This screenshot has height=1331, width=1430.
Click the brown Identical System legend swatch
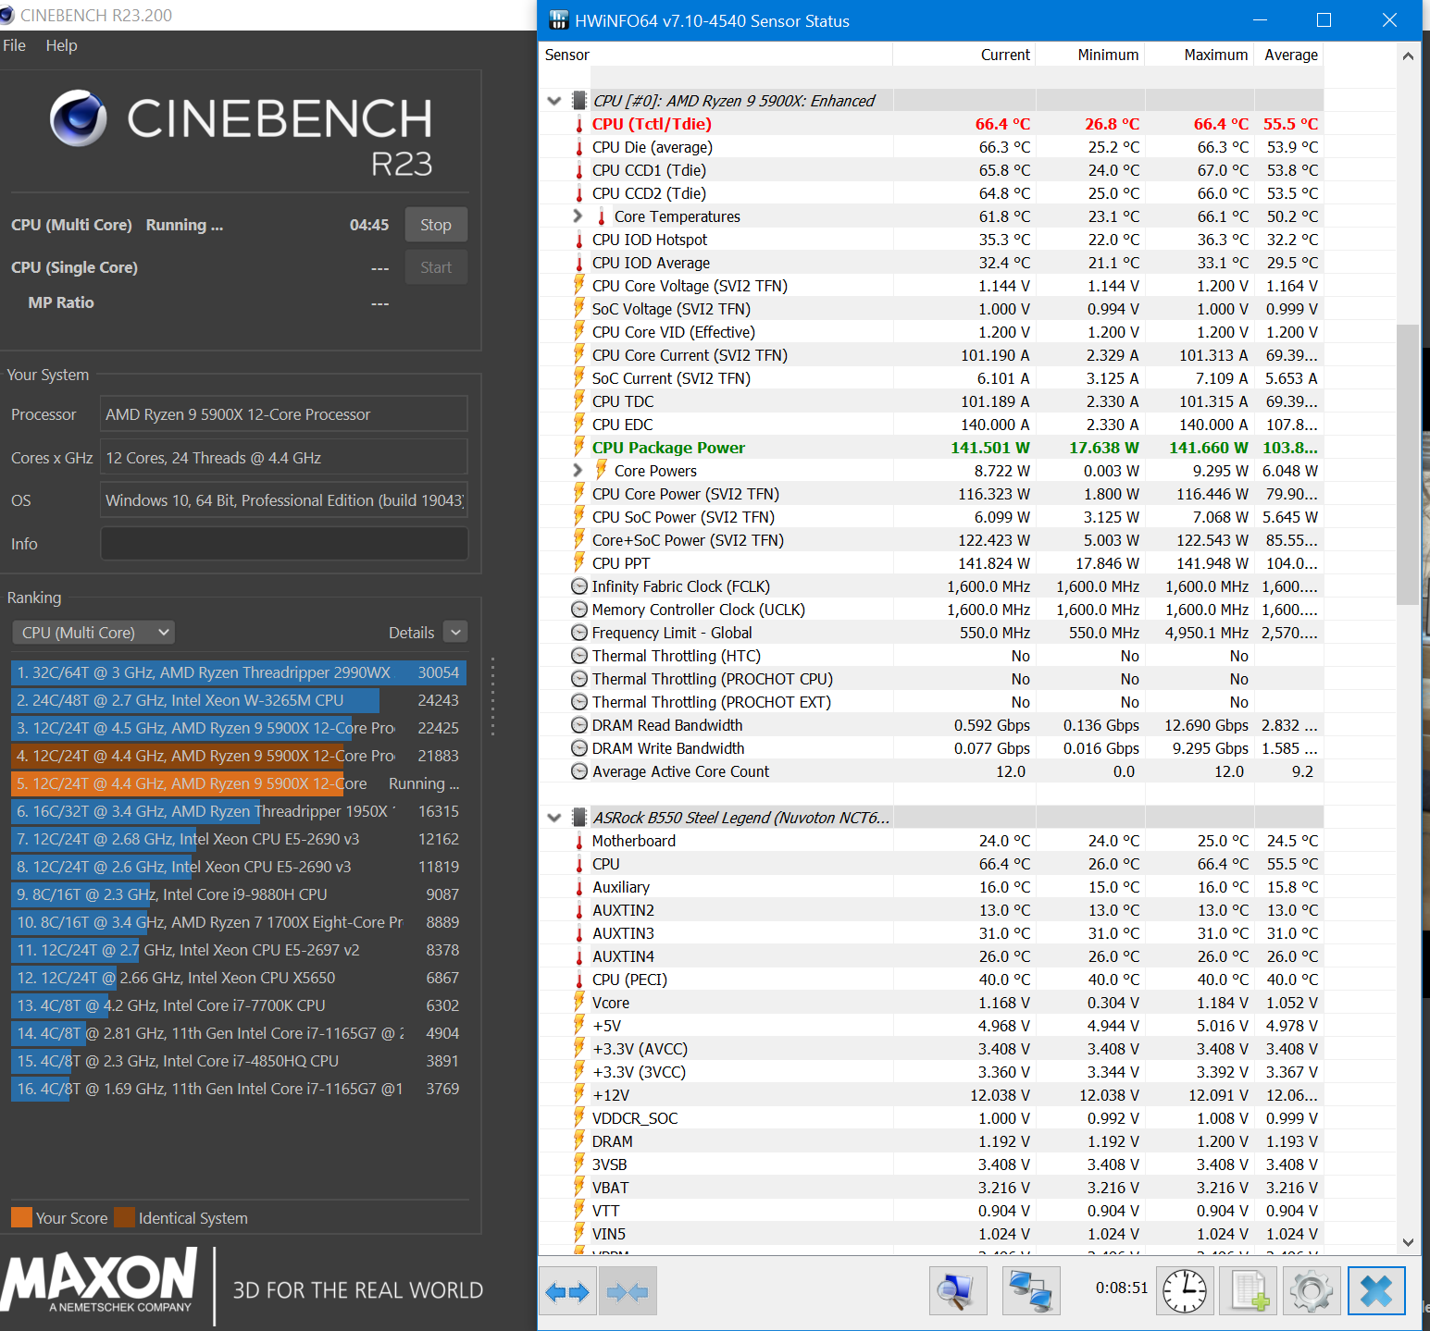point(124,1217)
